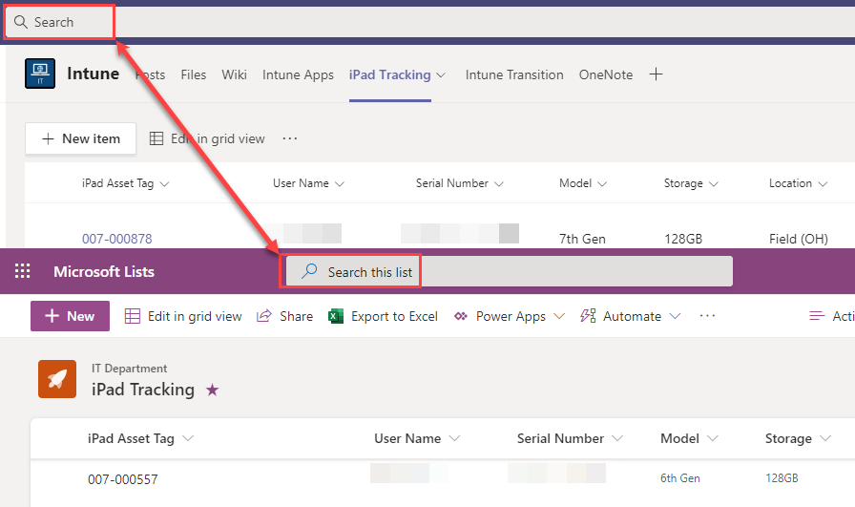The width and height of the screenshot is (855, 507).
Task: Select the iPad Tracking tab
Action: (x=390, y=74)
